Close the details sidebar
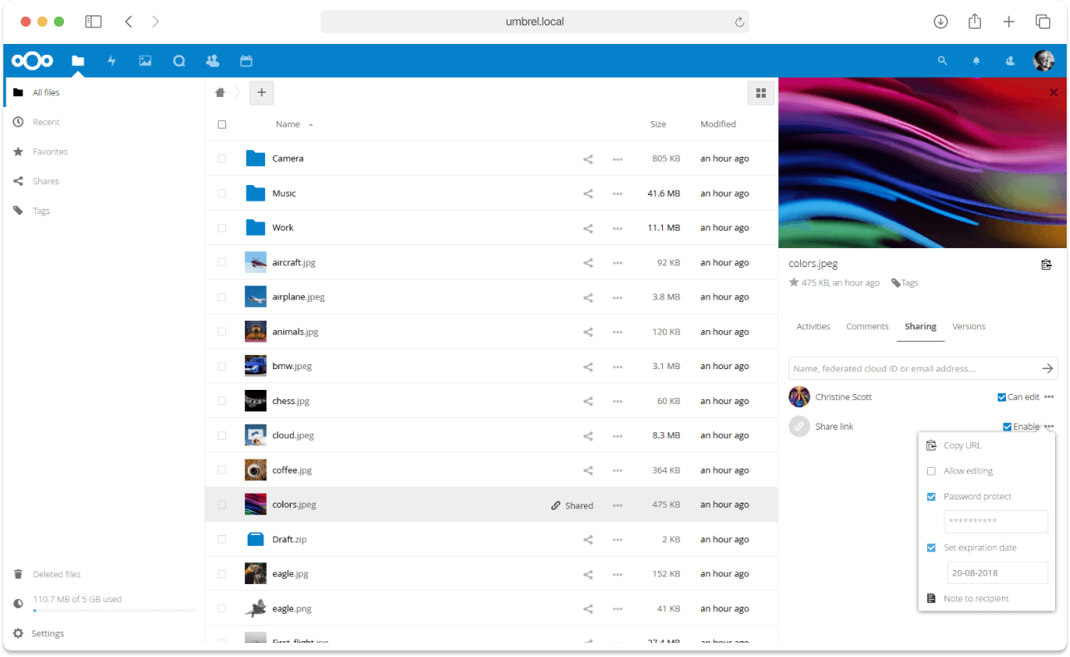 click(x=1053, y=93)
